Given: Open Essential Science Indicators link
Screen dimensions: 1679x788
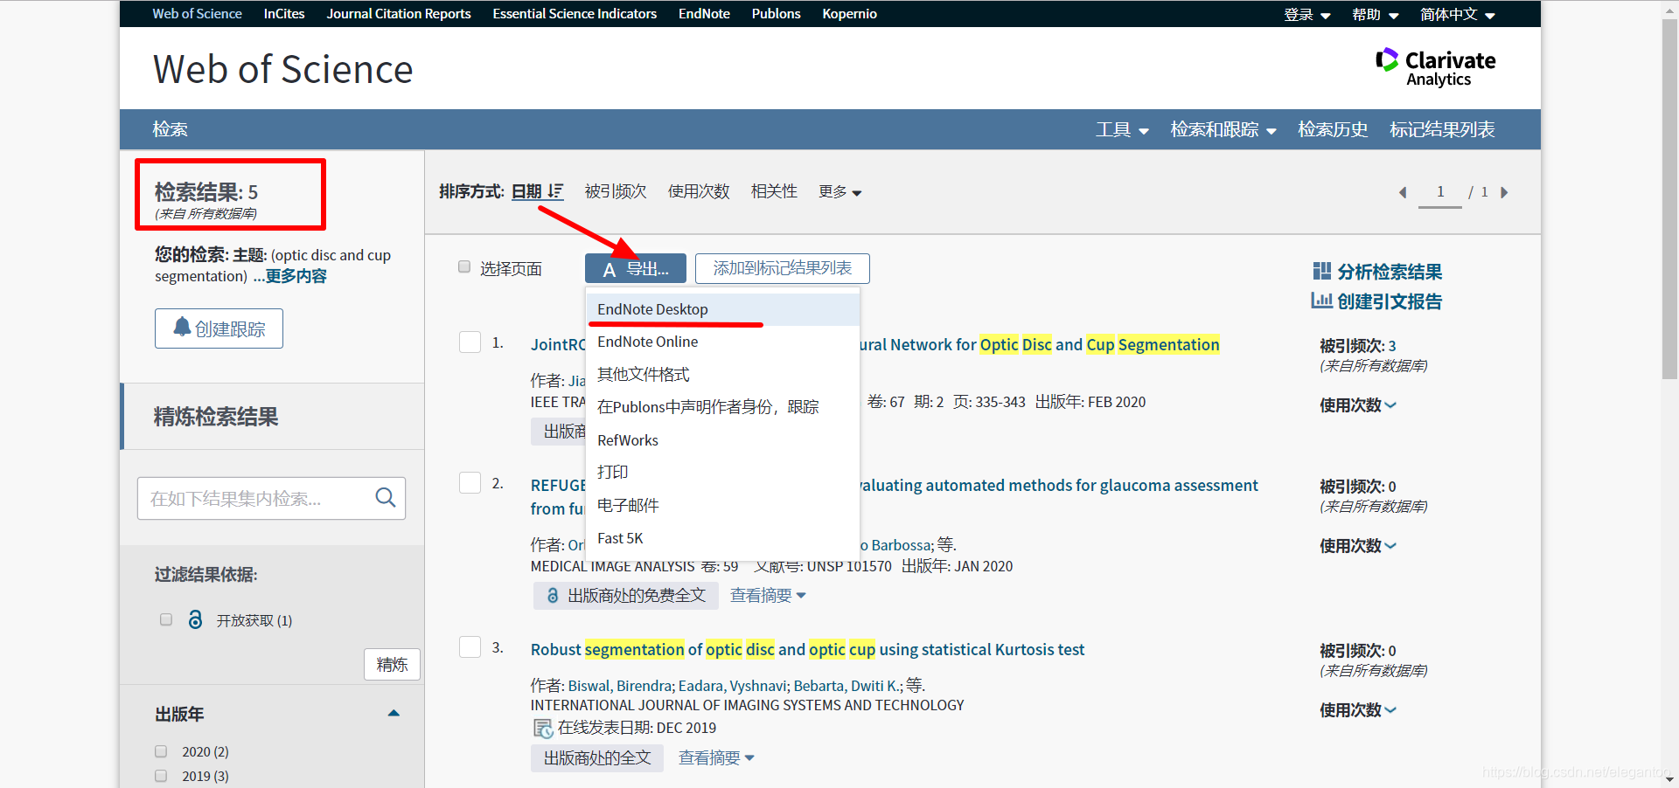Looking at the screenshot, I should (x=575, y=14).
